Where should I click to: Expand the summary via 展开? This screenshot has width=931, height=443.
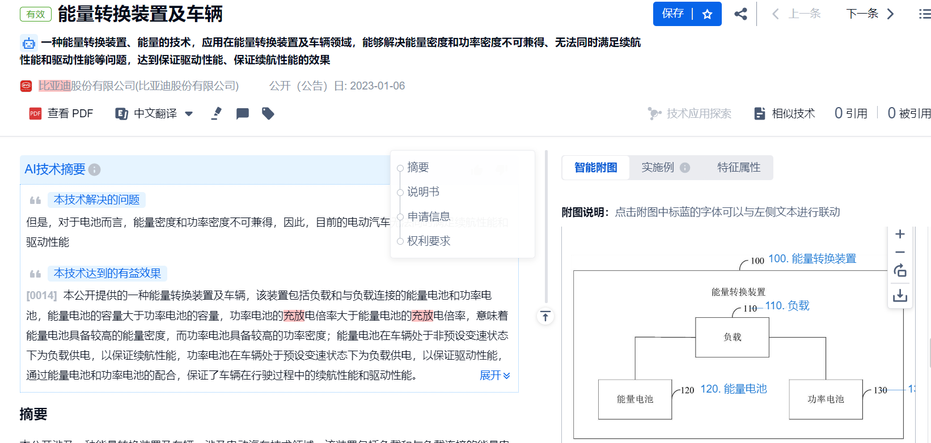coord(495,376)
